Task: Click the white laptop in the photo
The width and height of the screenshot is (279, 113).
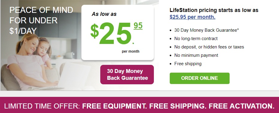Action: (71, 77)
